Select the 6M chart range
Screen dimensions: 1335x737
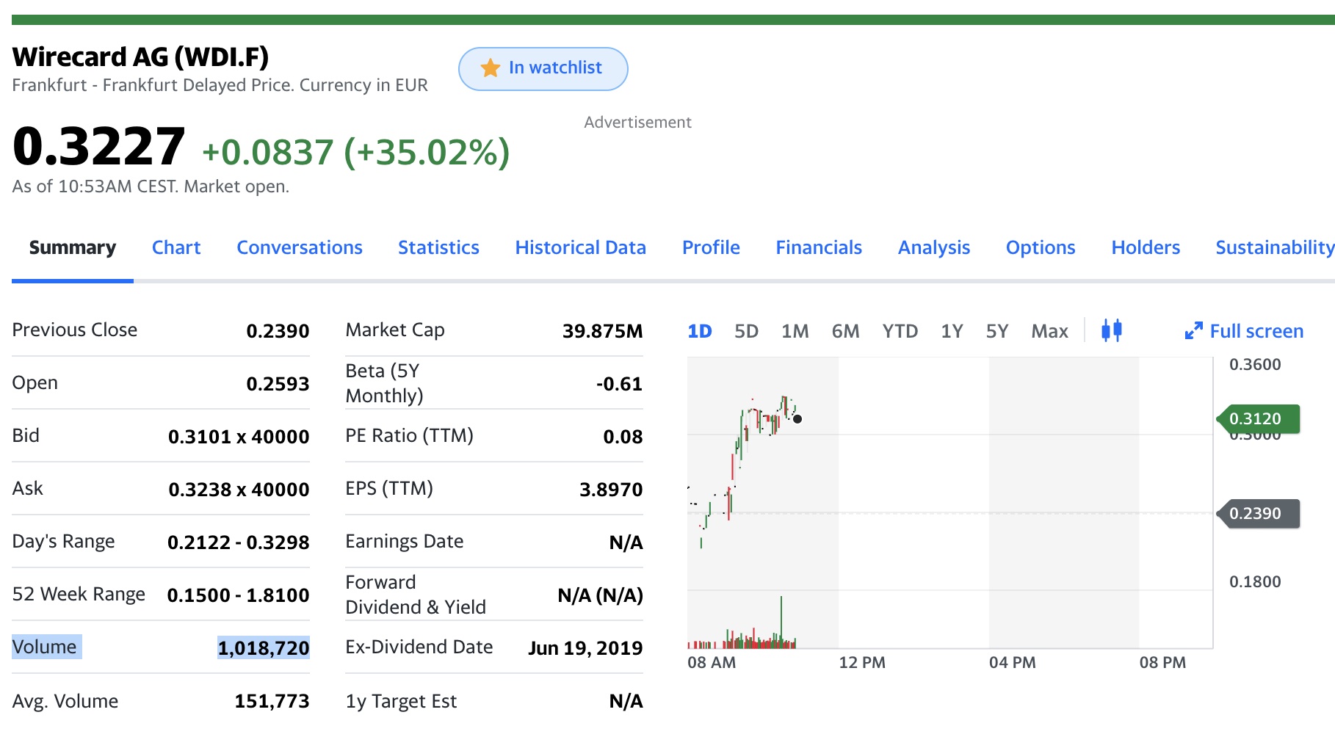pyautogui.click(x=846, y=331)
